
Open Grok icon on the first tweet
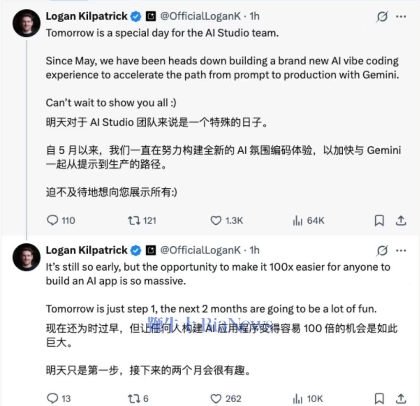pos(382,17)
